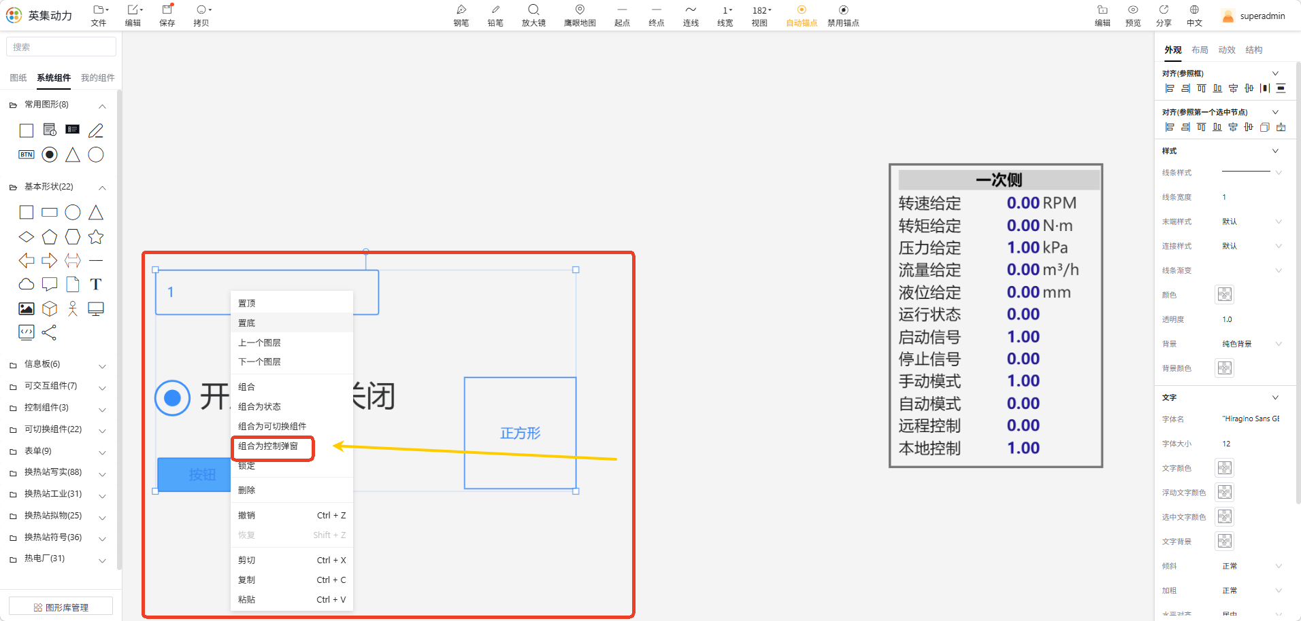Click the 正方形 square on canvas

pos(521,433)
